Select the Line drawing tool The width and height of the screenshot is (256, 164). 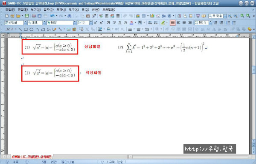[x=20, y=29]
